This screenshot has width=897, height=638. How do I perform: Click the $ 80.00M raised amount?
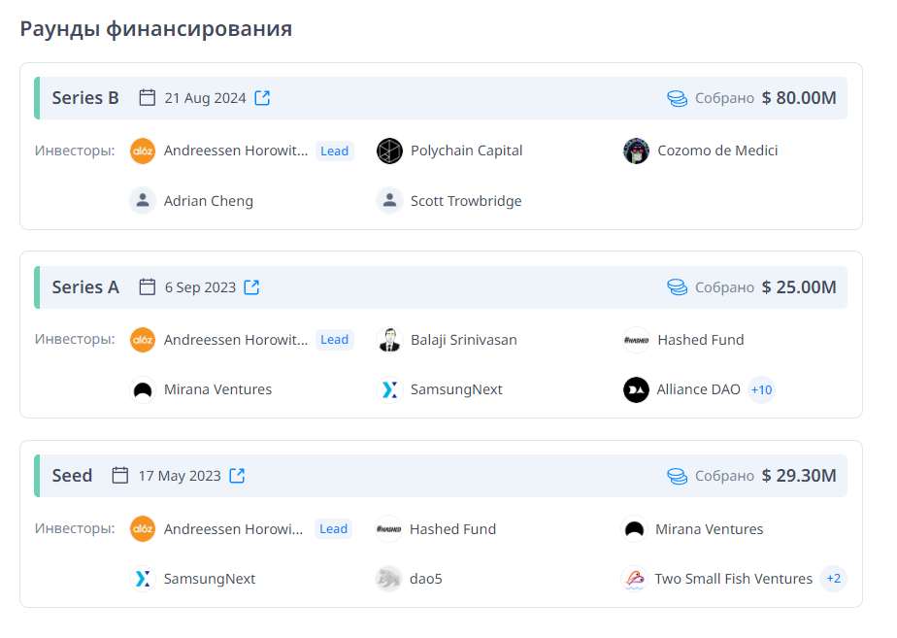799,98
